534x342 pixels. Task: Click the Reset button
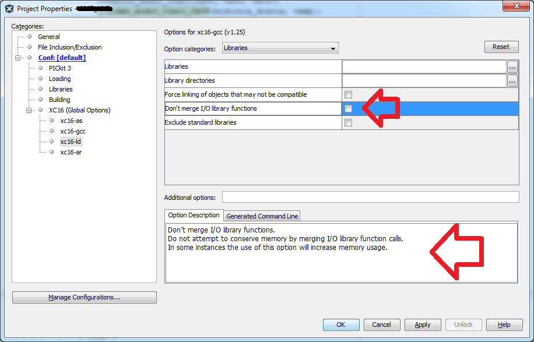tap(501, 47)
